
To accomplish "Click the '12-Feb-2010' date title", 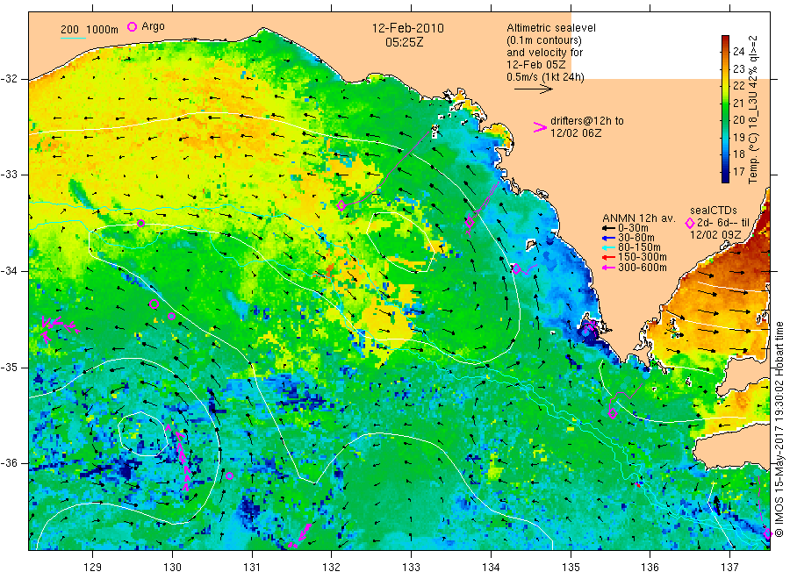I will (x=407, y=28).
